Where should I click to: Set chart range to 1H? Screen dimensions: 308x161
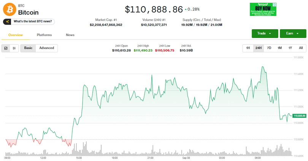[x=248, y=48]
